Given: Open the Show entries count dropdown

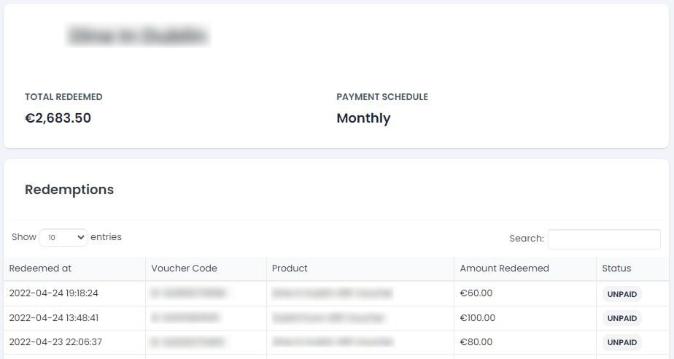Looking at the screenshot, I should [63, 237].
